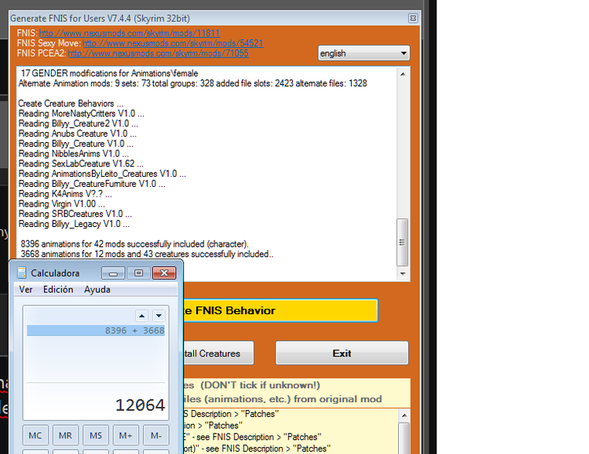The height and width of the screenshot is (454, 589).
Task: Open the Ayuda menu in Calculadora
Action: pos(97,289)
